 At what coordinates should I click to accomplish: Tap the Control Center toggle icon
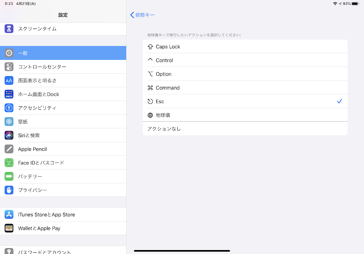pyautogui.click(x=9, y=67)
